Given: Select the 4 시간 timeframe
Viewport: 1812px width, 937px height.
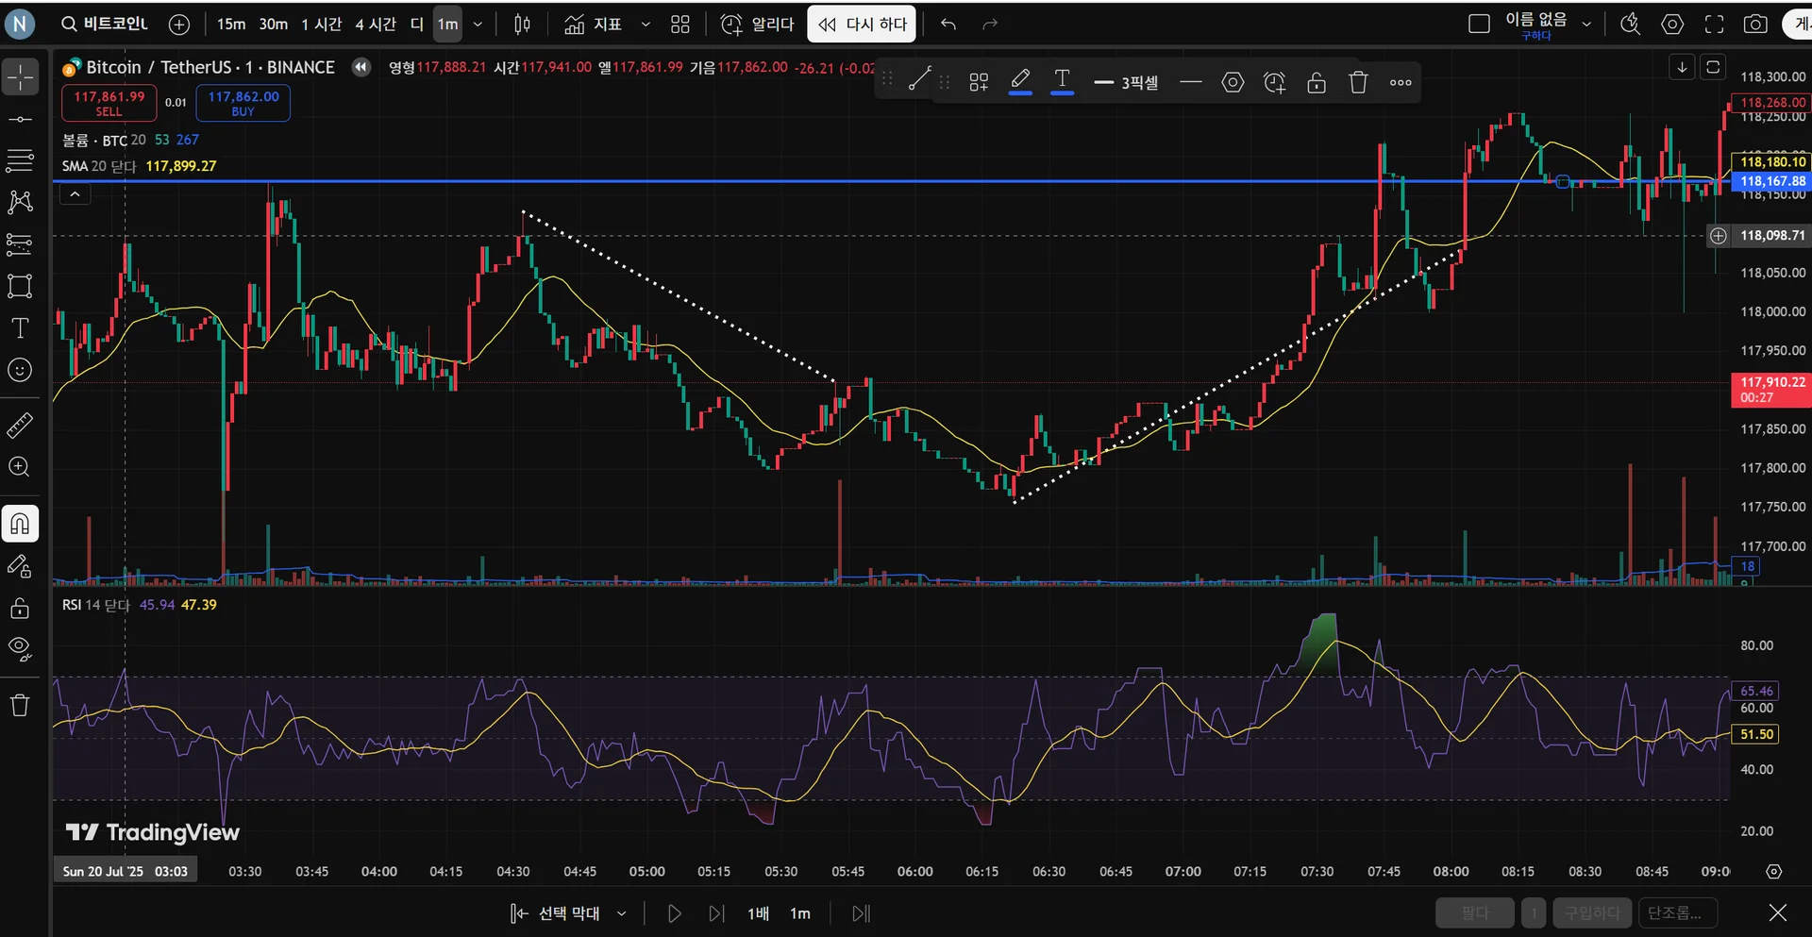Looking at the screenshot, I should coord(376,25).
